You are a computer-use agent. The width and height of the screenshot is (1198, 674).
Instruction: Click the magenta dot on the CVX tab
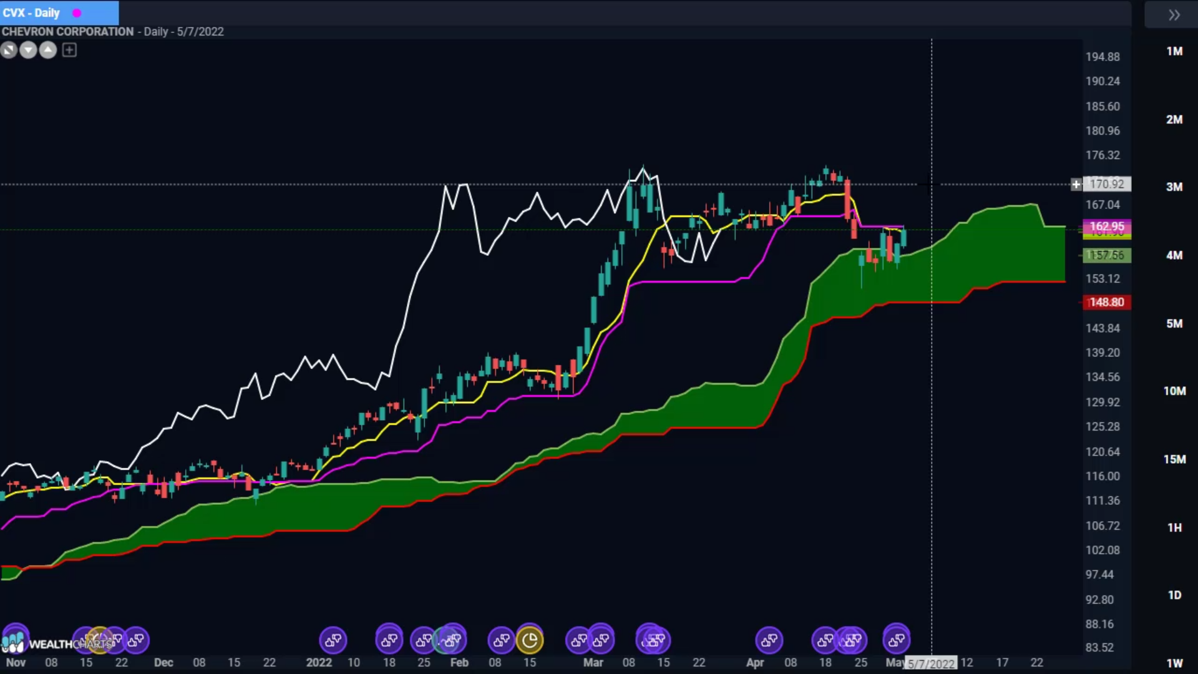pyautogui.click(x=77, y=13)
